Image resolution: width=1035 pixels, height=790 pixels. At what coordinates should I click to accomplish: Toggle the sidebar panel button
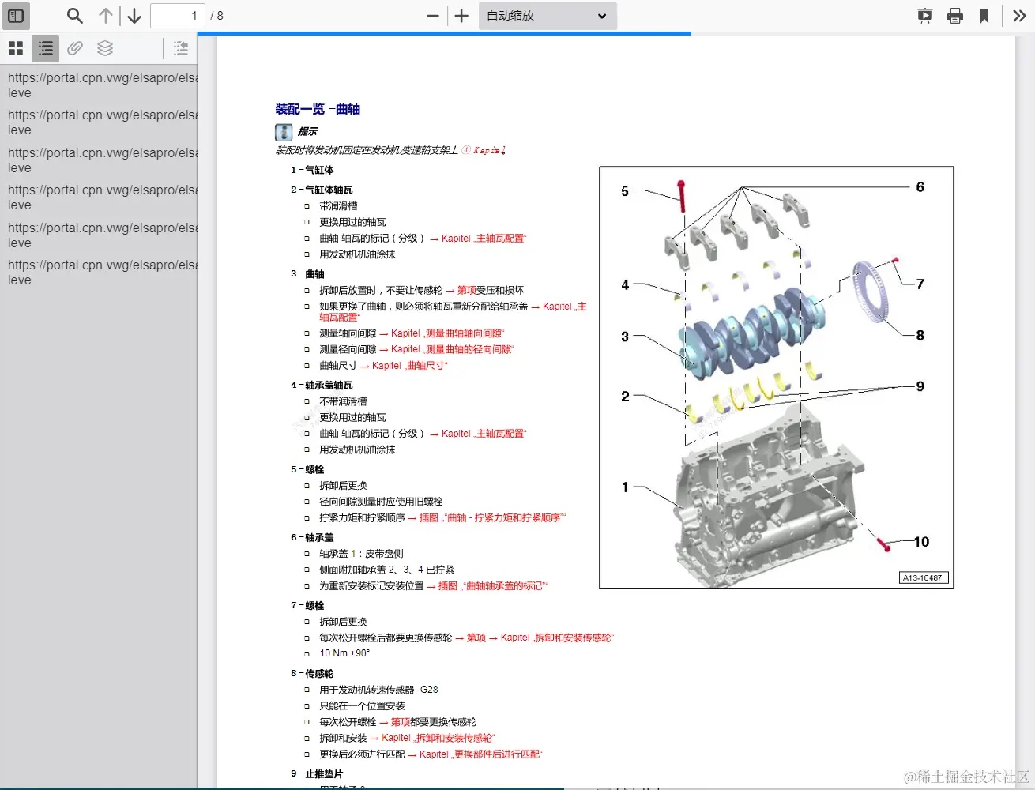click(16, 16)
